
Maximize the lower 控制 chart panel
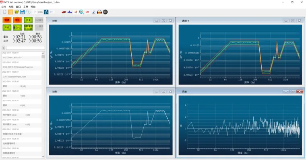point(163,91)
